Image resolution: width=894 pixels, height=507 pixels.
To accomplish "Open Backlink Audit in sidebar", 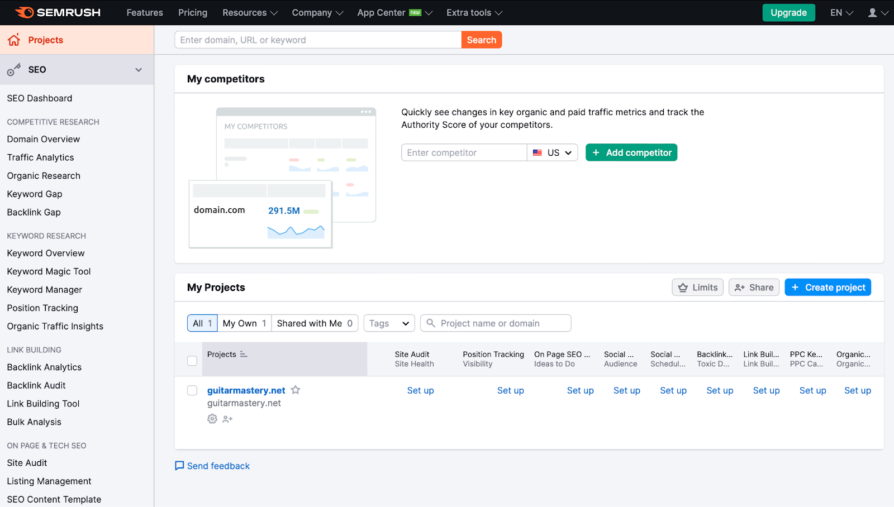I will [36, 385].
